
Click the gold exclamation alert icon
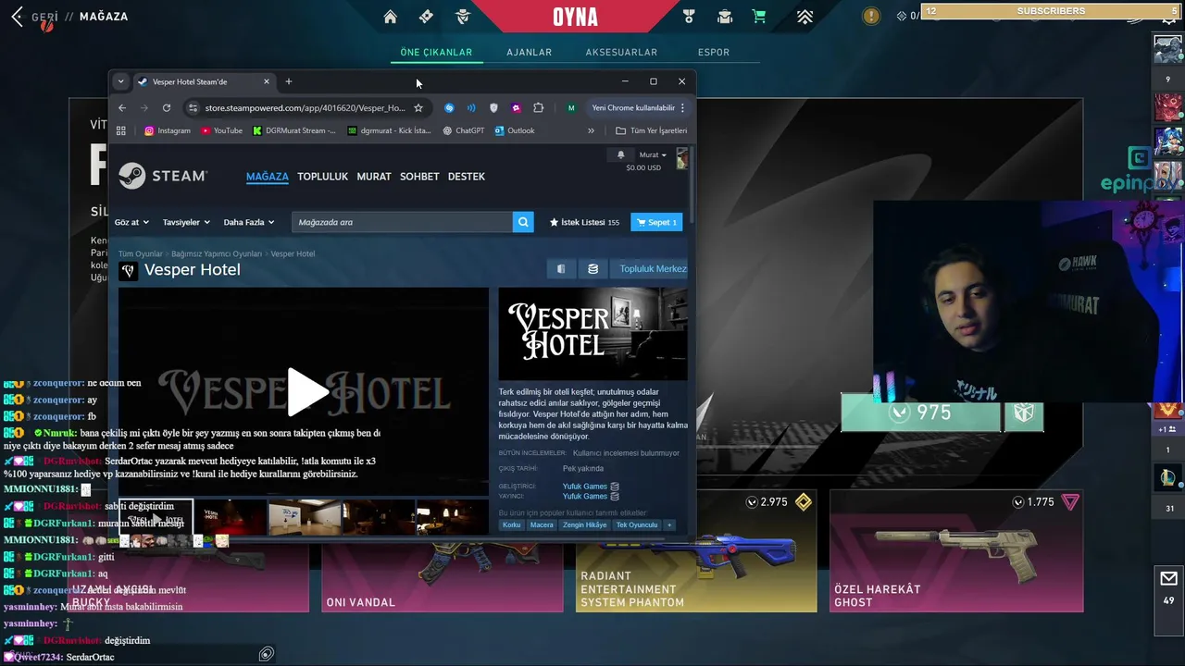coord(871,16)
